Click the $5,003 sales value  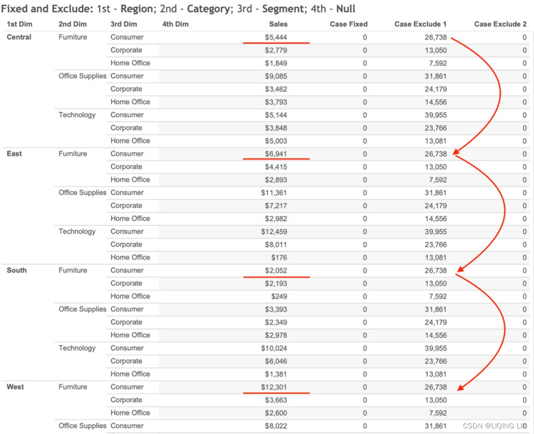click(276, 141)
